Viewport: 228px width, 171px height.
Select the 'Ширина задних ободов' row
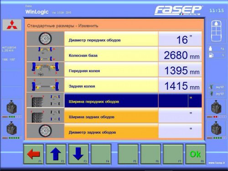point(111,116)
